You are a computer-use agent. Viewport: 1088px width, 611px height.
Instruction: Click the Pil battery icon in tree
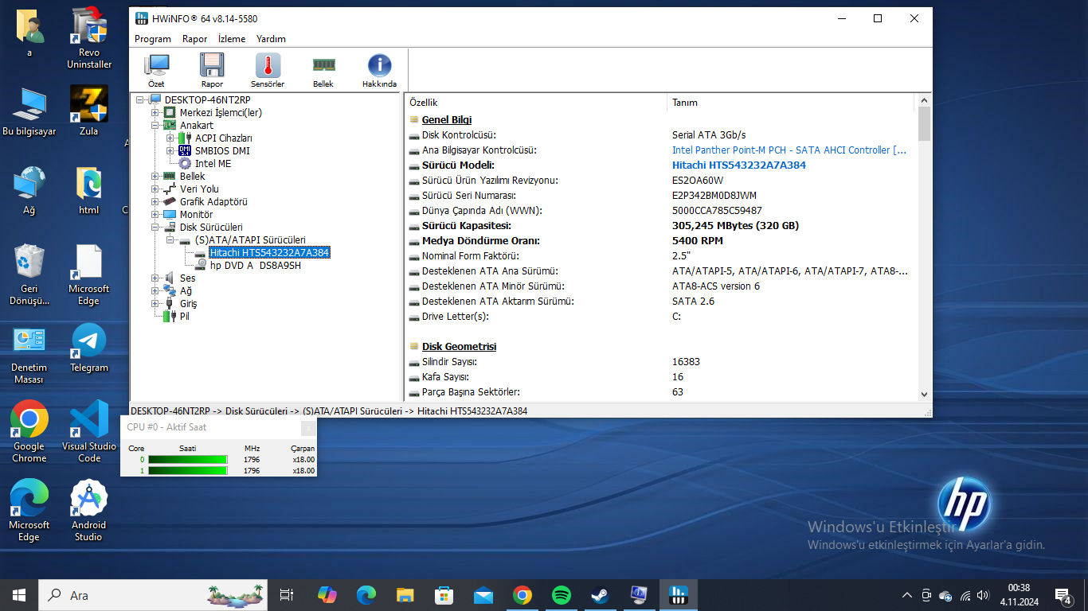[169, 317]
